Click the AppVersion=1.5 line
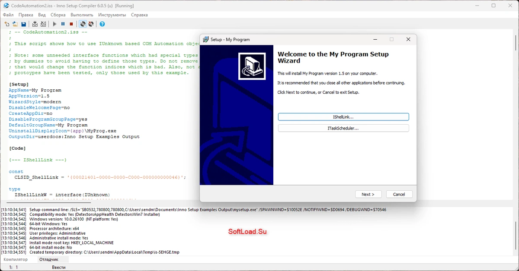This screenshot has height=271, width=519. coord(29,96)
